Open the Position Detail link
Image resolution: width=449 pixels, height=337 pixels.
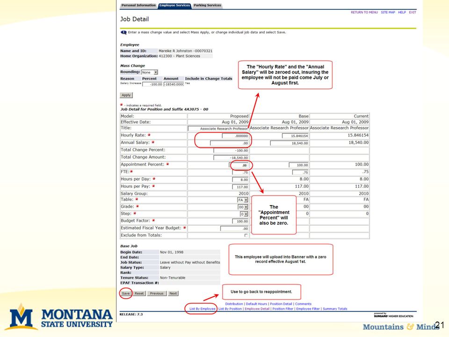click(x=281, y=304)
